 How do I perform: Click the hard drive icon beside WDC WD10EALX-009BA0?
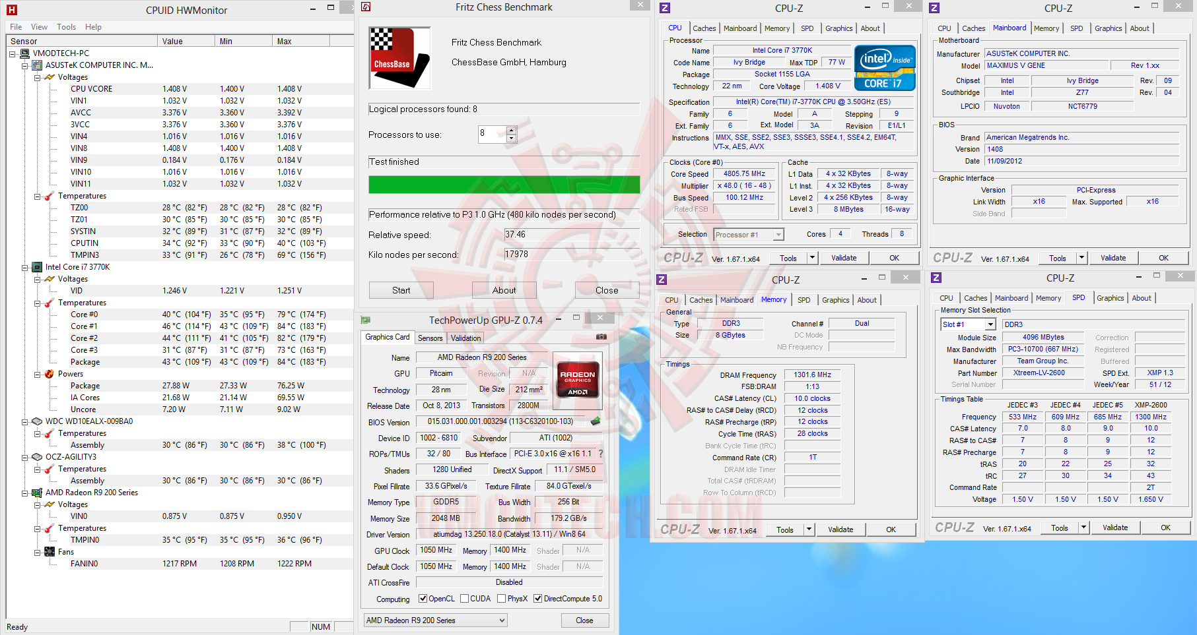[x=37, y=421]
